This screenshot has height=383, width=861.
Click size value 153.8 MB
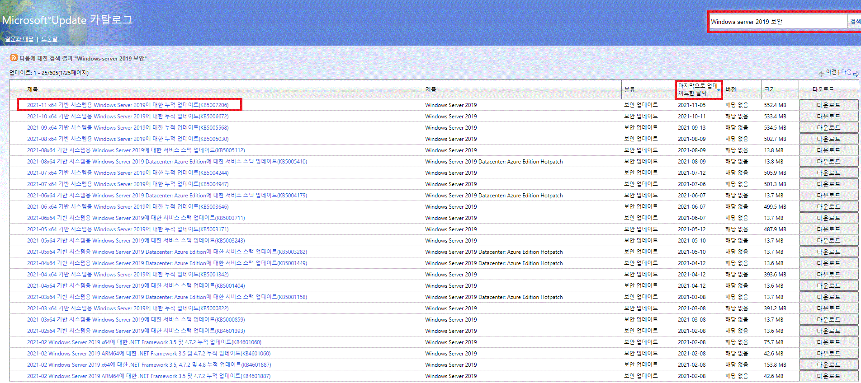[775, 364]
